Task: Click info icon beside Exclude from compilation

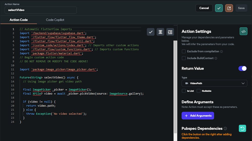Action: tap(222, 51)
